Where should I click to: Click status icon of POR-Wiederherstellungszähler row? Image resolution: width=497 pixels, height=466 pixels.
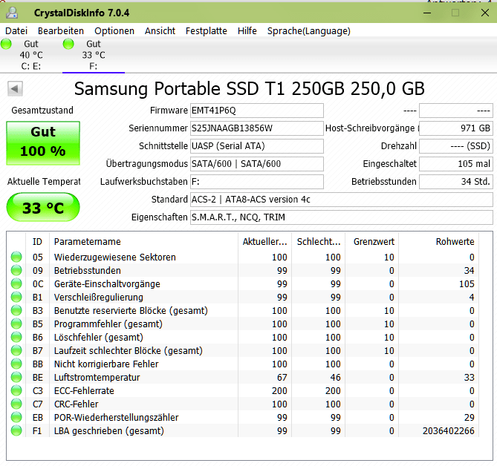[x=16, y=417]
